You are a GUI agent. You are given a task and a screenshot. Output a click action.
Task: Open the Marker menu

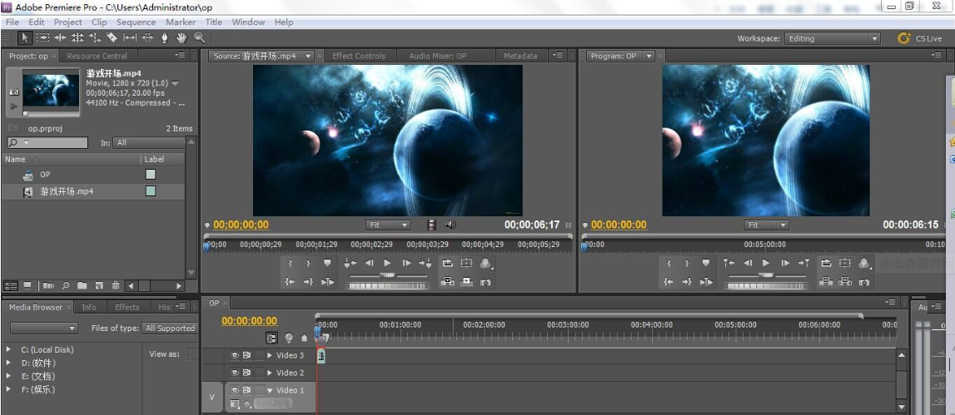pos(181,22)
